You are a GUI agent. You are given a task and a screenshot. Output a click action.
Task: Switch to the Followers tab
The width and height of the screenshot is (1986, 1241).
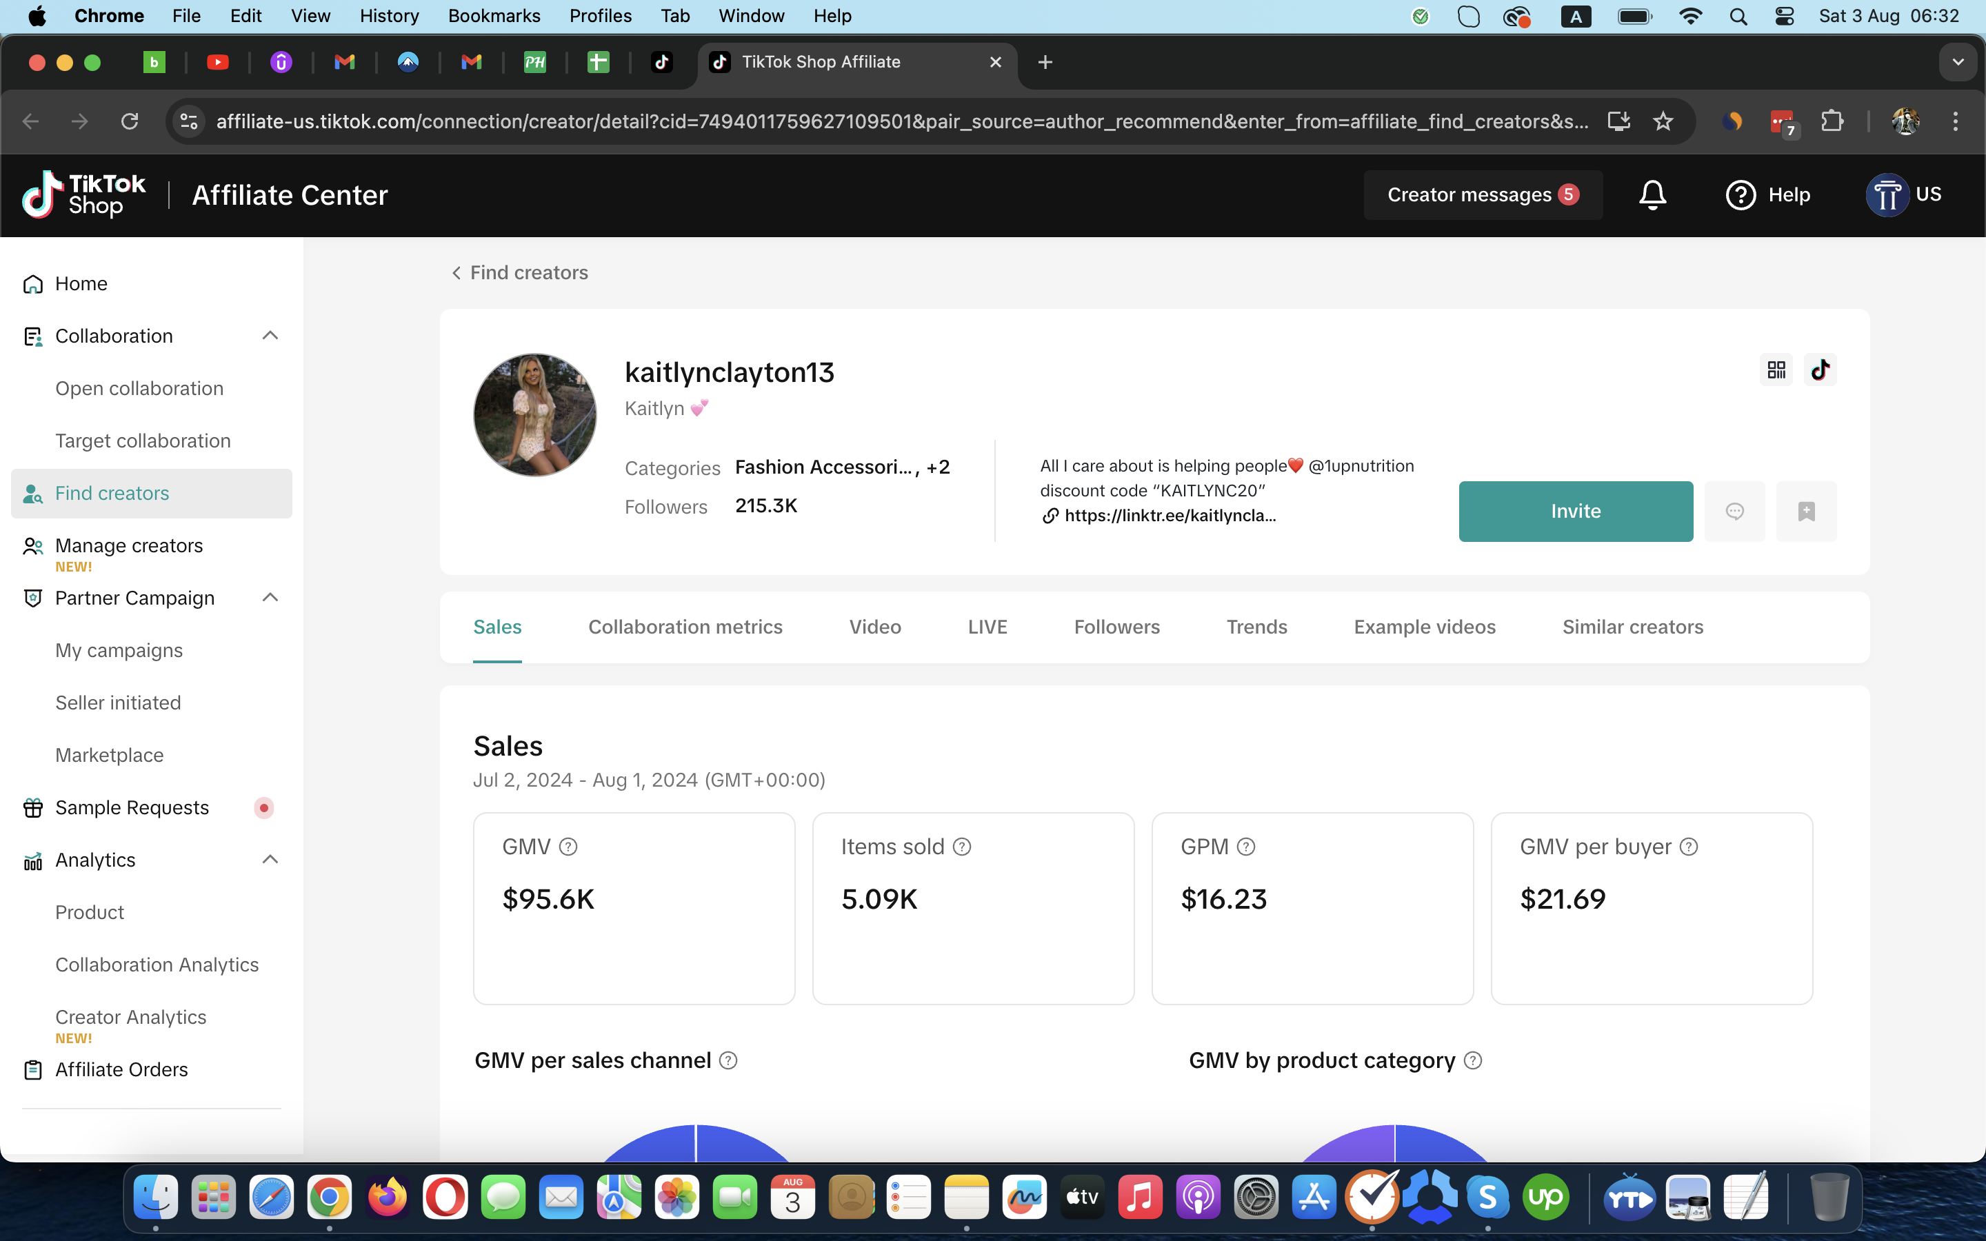click(x=1116, y=627)
